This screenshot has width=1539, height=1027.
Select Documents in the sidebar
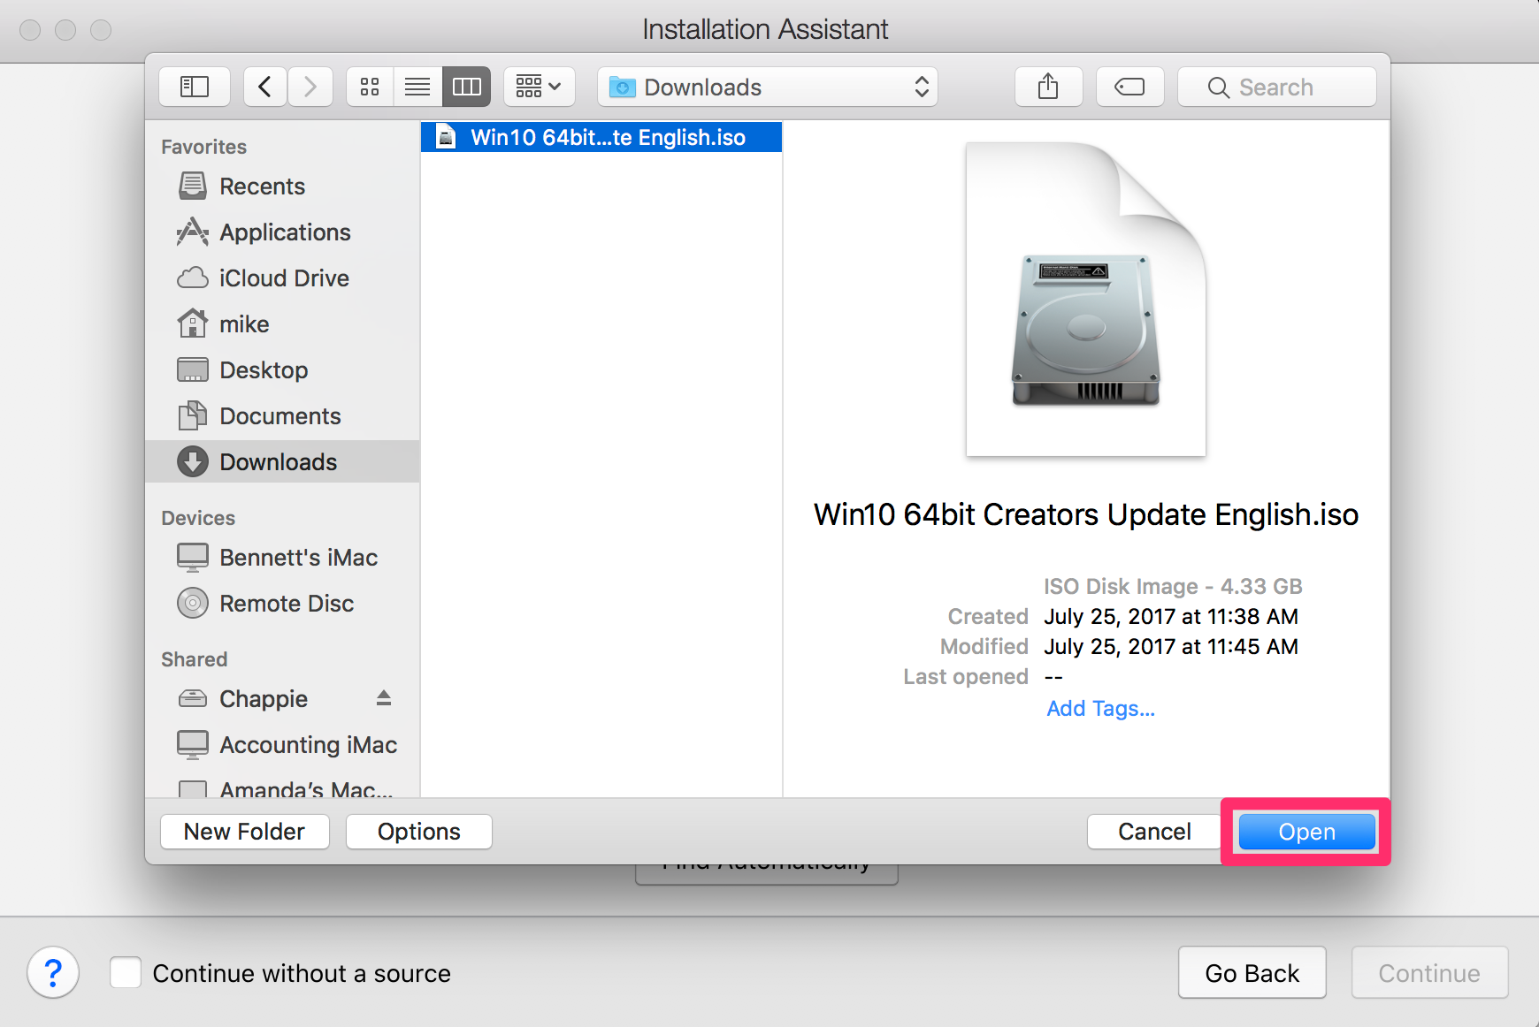pyautogui.click(x=282, y=416)
